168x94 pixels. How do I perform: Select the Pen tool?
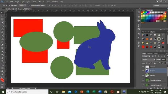[2, 58]
